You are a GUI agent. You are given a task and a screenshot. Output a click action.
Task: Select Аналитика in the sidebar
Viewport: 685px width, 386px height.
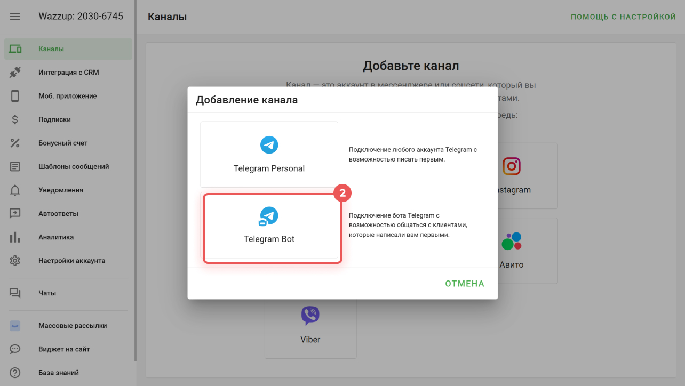(x=68, y=237)
